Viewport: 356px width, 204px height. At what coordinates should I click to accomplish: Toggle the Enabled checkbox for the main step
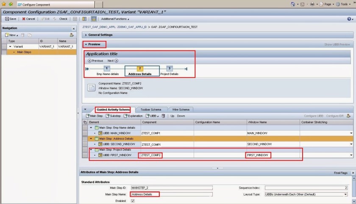[x=133, y=201]
